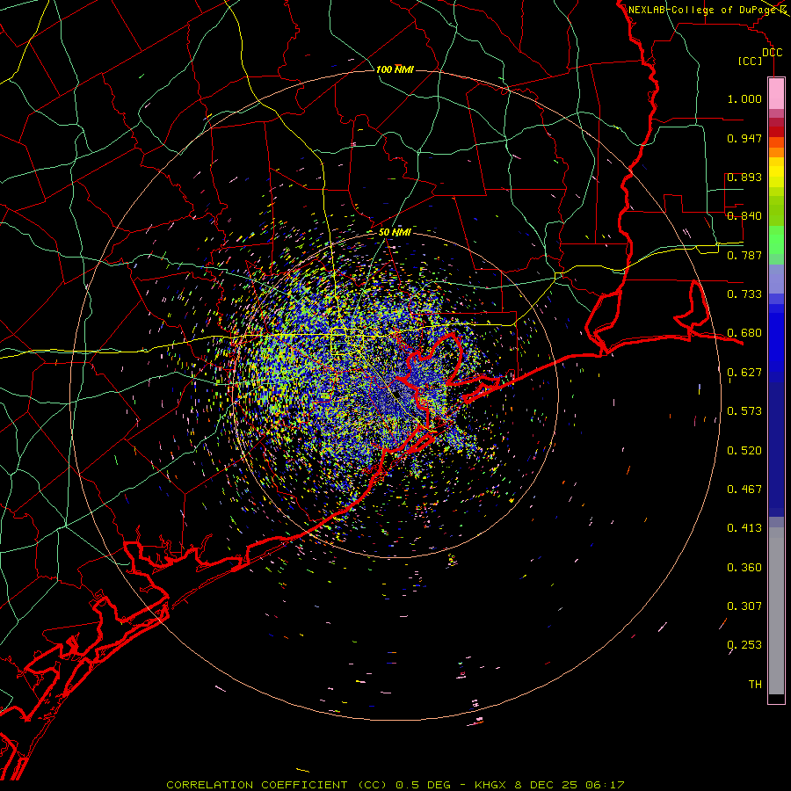Pick the olive green swatch beside 0.840

(x=776, y=211)
